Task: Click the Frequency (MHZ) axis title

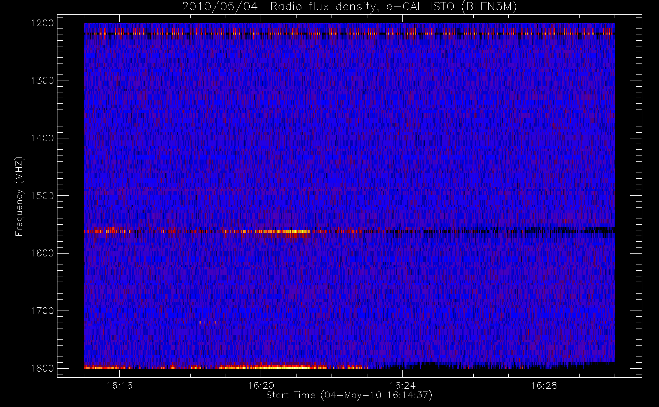Action: point(19,196)
